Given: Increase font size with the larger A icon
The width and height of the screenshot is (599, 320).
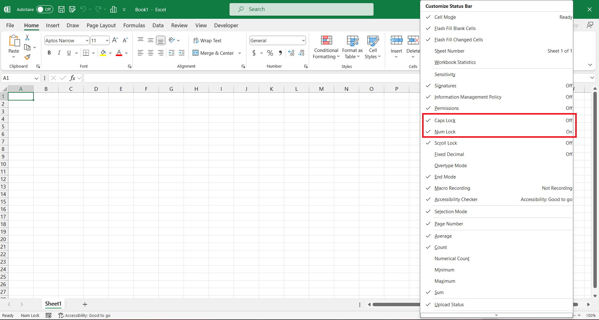Looking at the screenshot, I should (x=115, y=40).
